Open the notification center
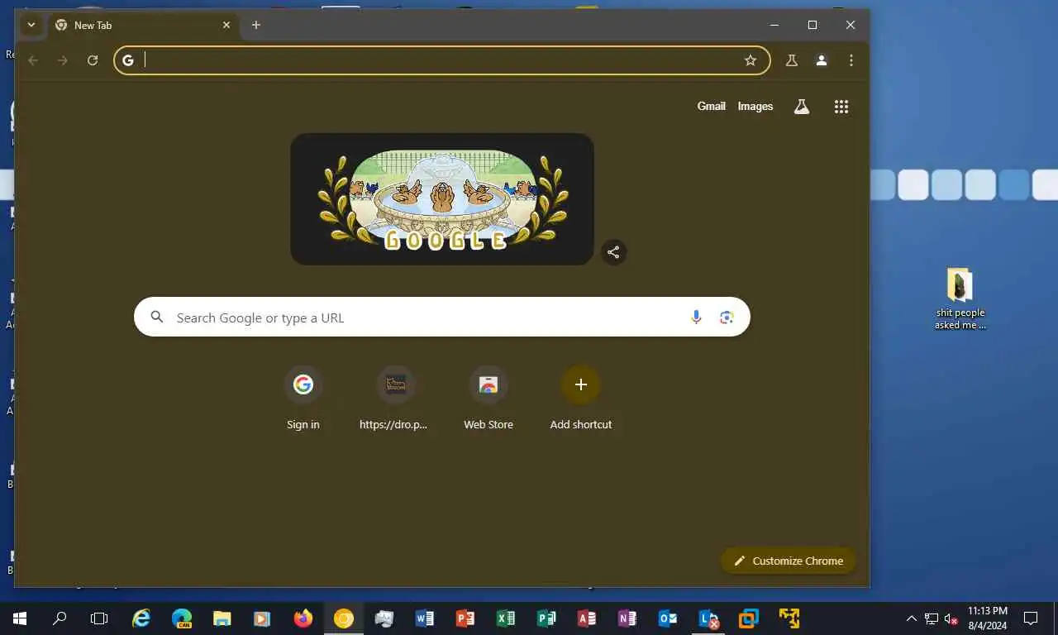This screenshot has width=1058, height=635. click(x=1031, y=618)
